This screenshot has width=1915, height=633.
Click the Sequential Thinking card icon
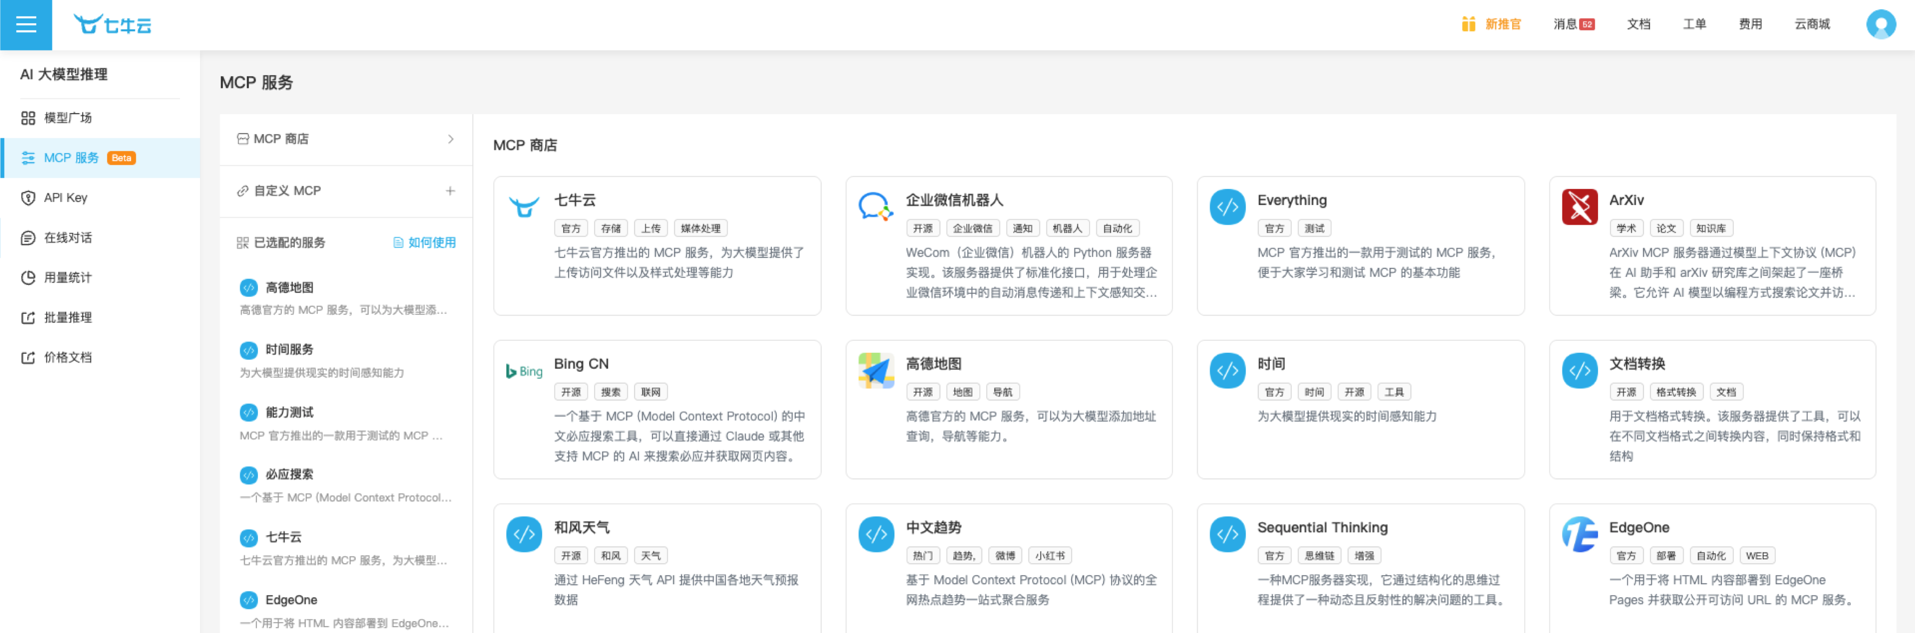tap(1227, 534)
